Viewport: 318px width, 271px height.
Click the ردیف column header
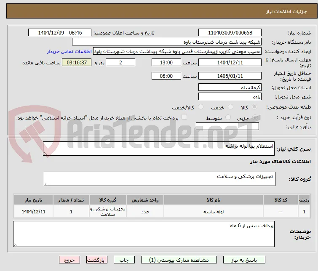coord(304,200)
